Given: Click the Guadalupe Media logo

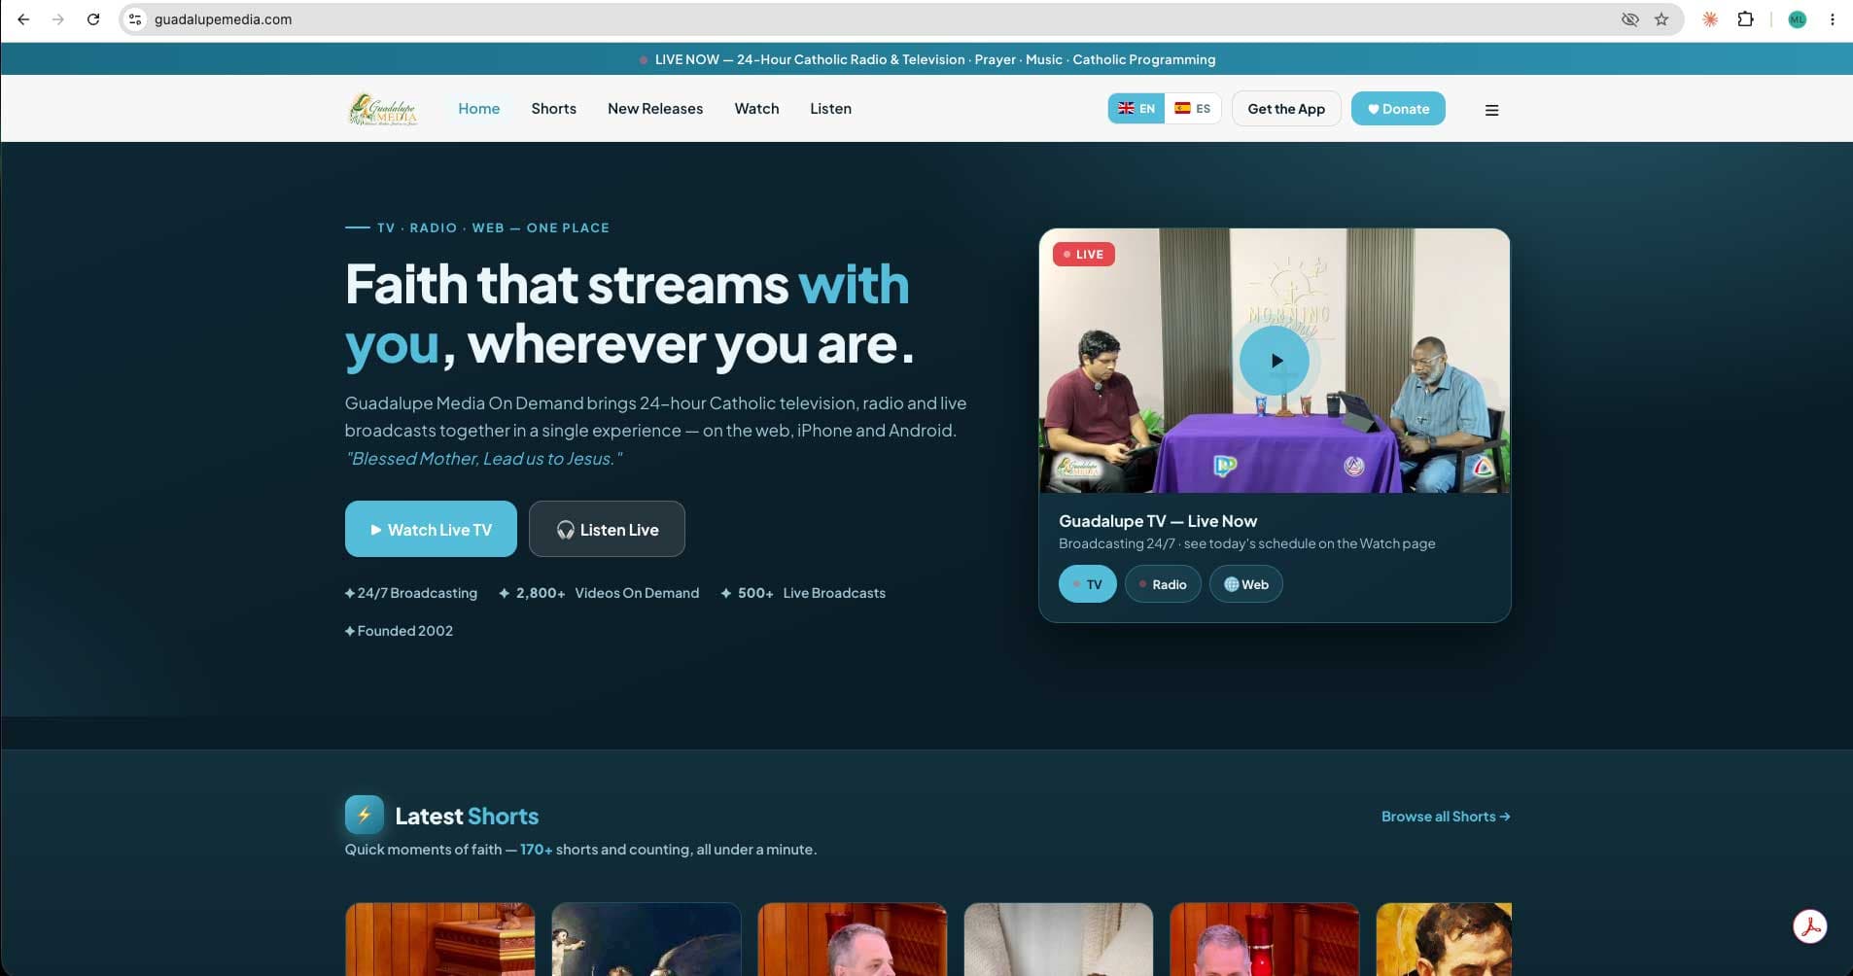Looking at the screenshot, I should 383,109.
